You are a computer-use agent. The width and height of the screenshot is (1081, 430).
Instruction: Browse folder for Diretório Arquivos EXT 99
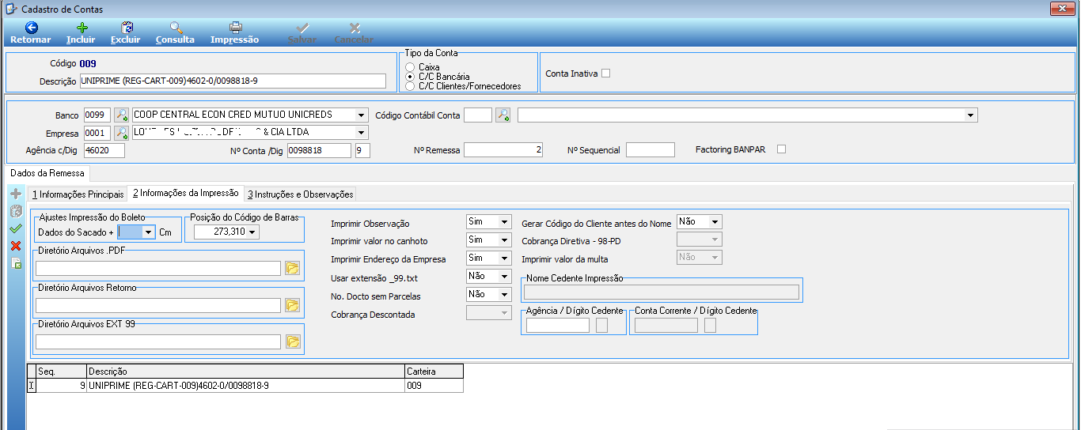[x=292, y=341]
